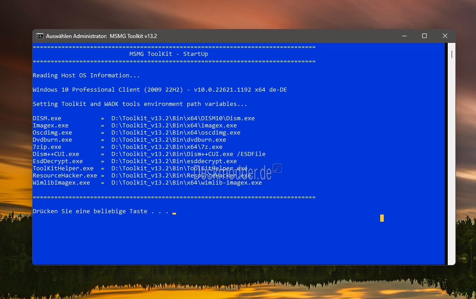476x299 pixels.
Task: Click the heading 'MSMG ToolKit - StartUp'
Action: (x=169, y=54)
